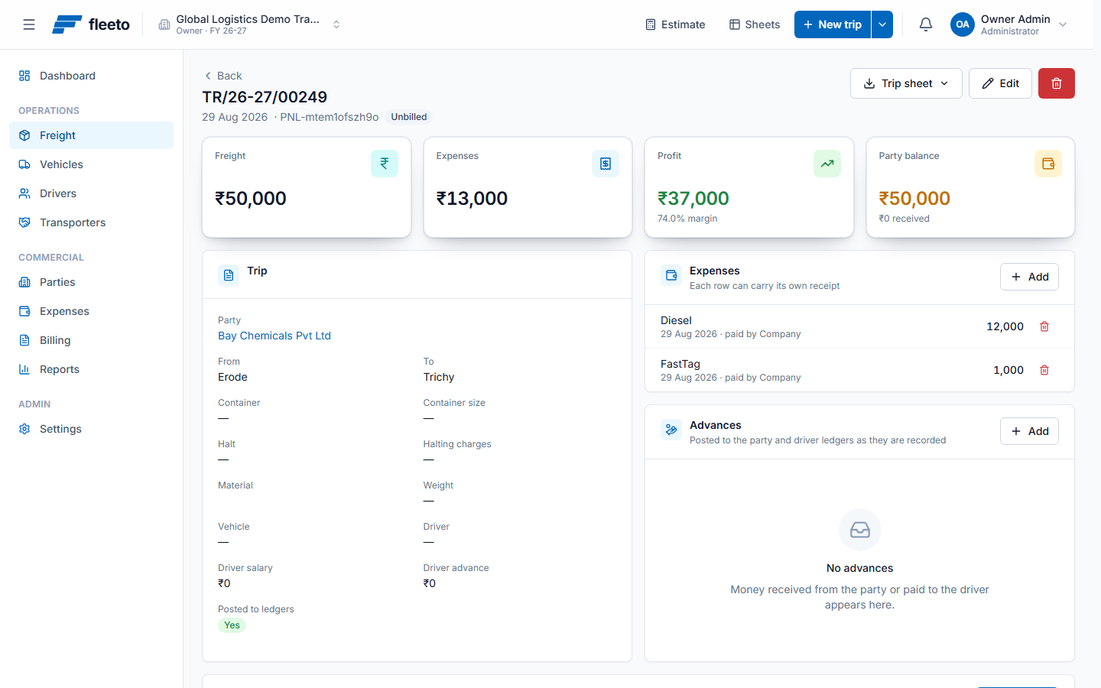Click the 'Yes' posted to ledgers badge

pyautogui.click(x=232, y=625)
